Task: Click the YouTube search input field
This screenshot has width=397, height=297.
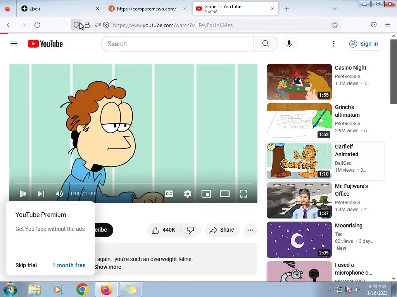Action: (x=178, y=44)
